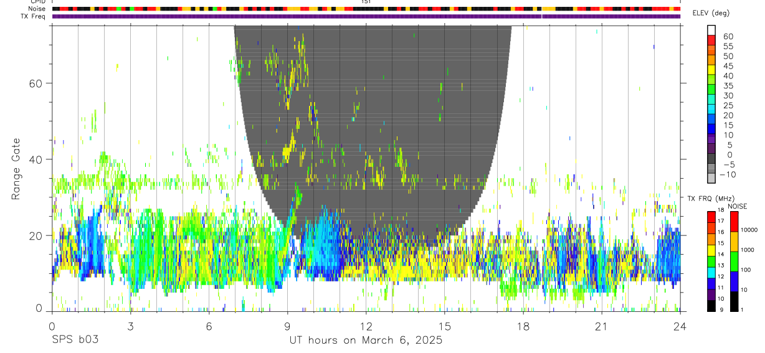Click the TX FRQ legend value 13
The height and width of the screenshot is (353, 765).
tap(720, 265)
